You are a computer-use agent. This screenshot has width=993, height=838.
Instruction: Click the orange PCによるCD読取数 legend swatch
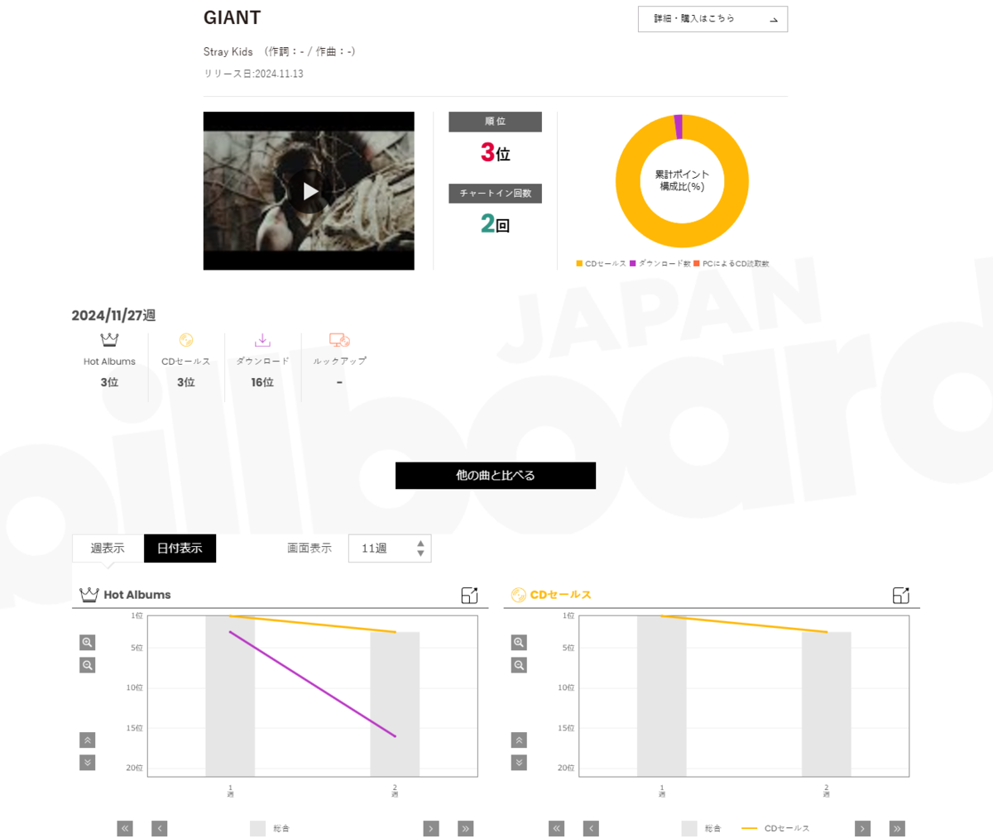click(x=697, y=263)
